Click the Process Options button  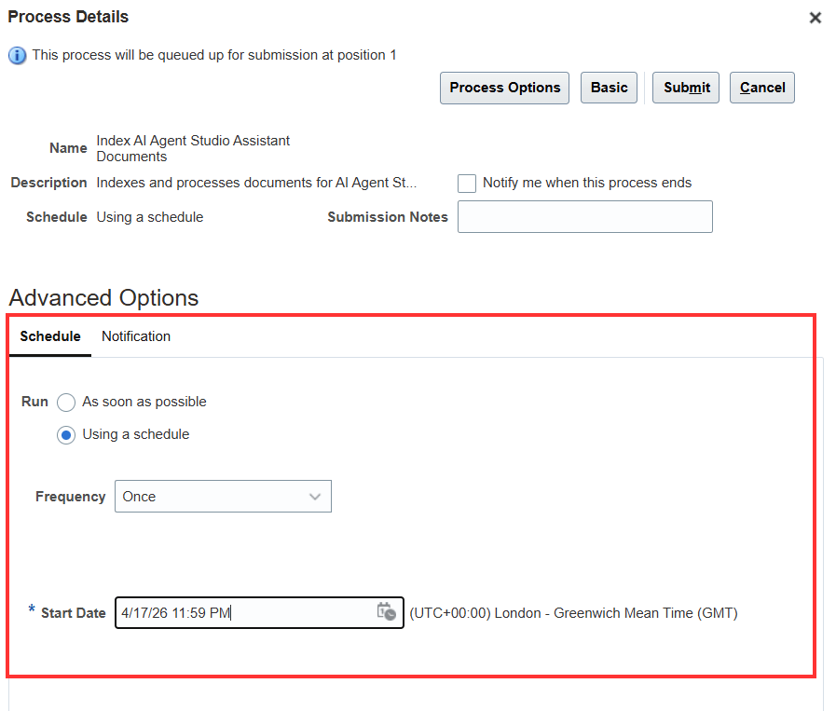coord(504,88)
